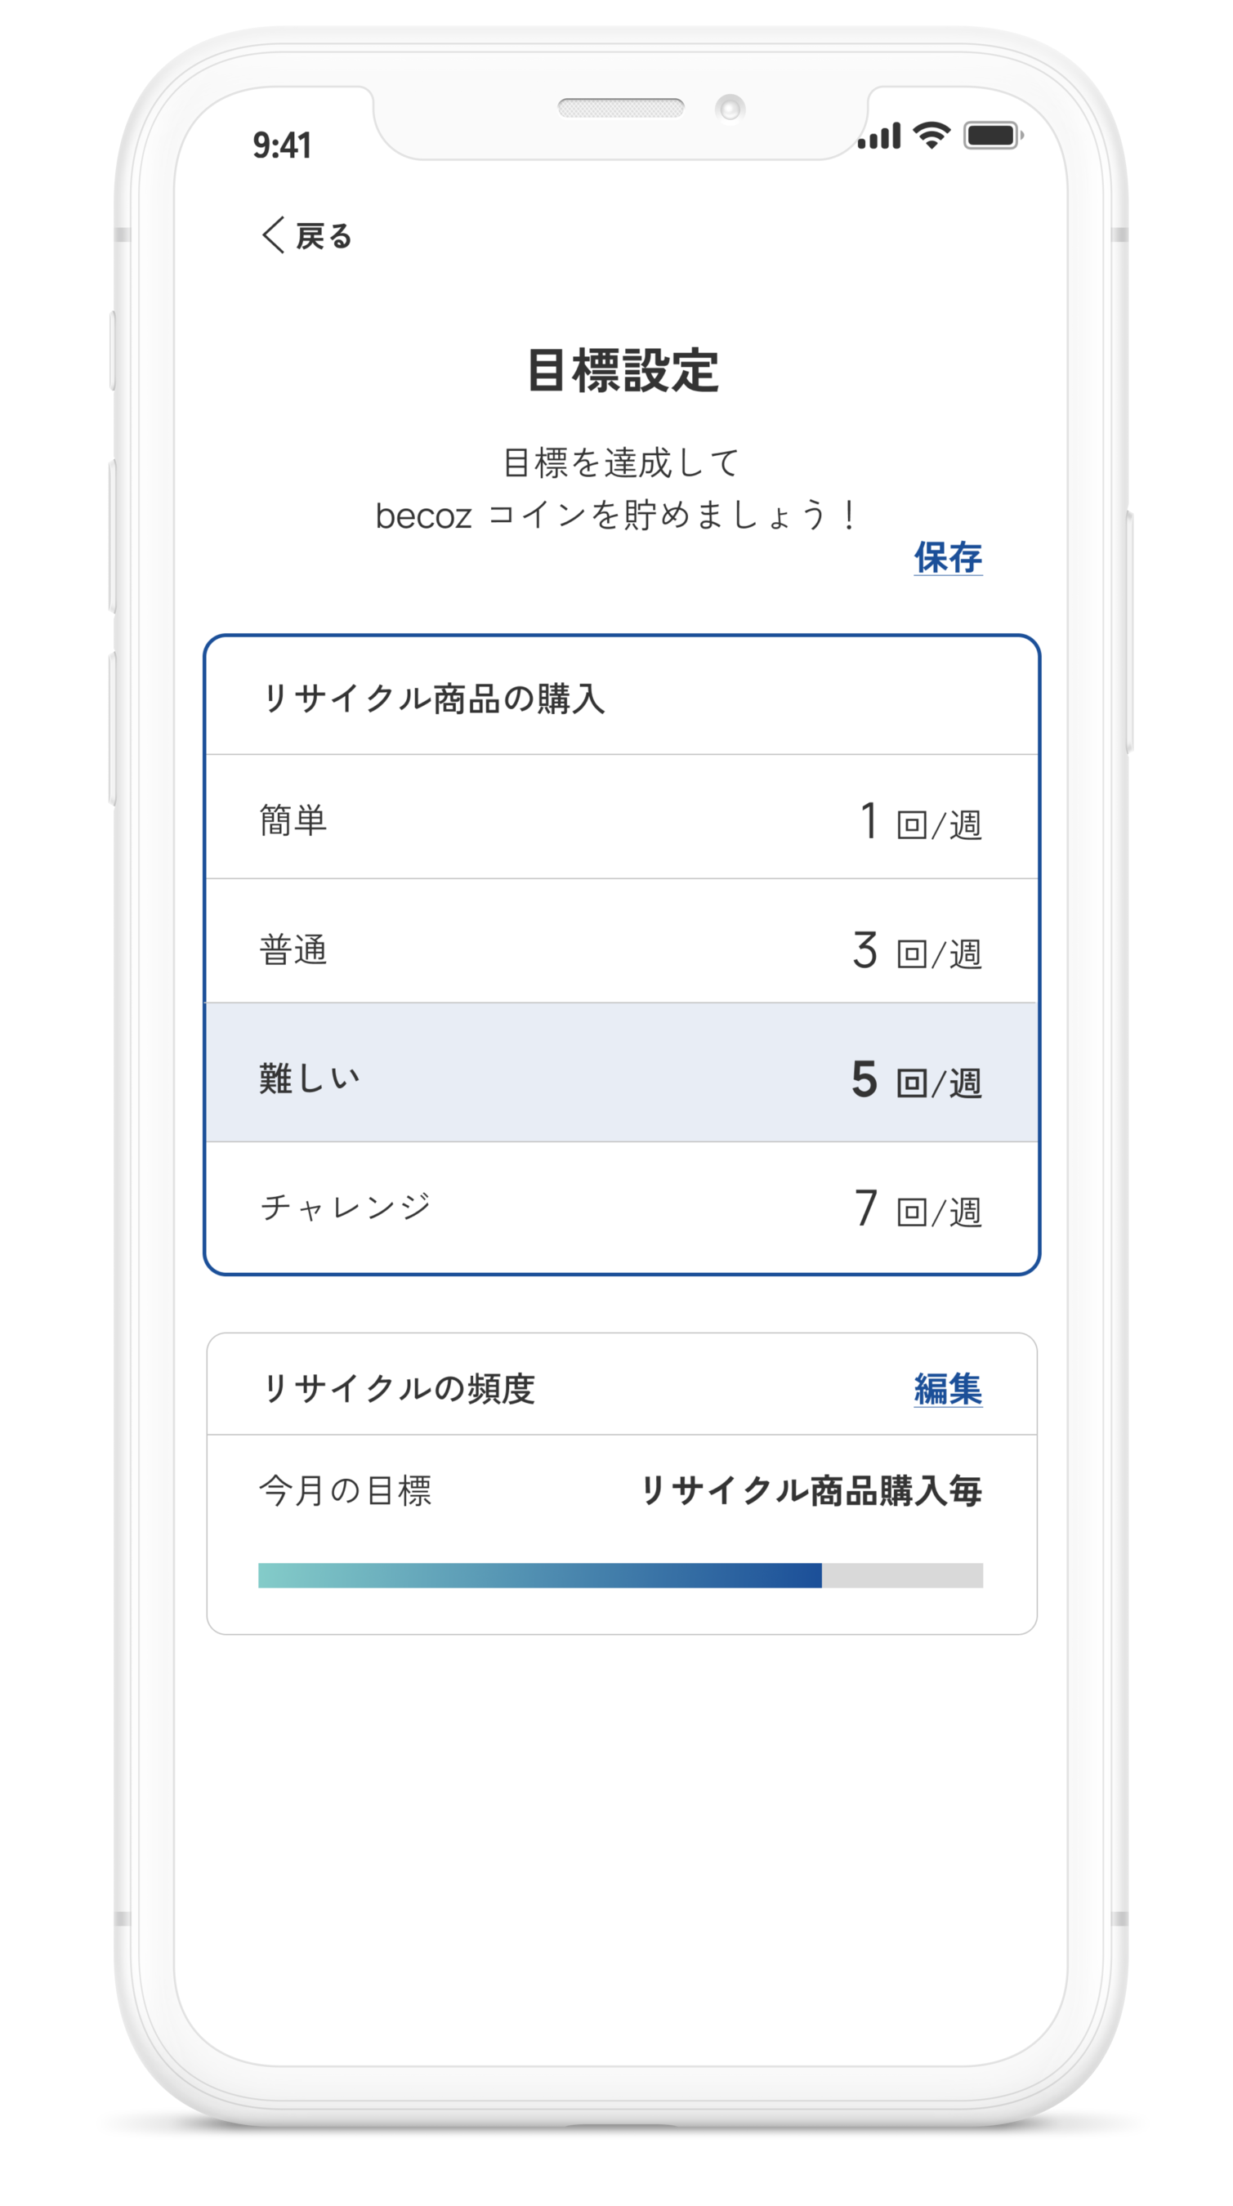The image size is (1233, 2206).
Task: Tap the 9:41 clock in status bar
Action: click(x=282, y=145)
